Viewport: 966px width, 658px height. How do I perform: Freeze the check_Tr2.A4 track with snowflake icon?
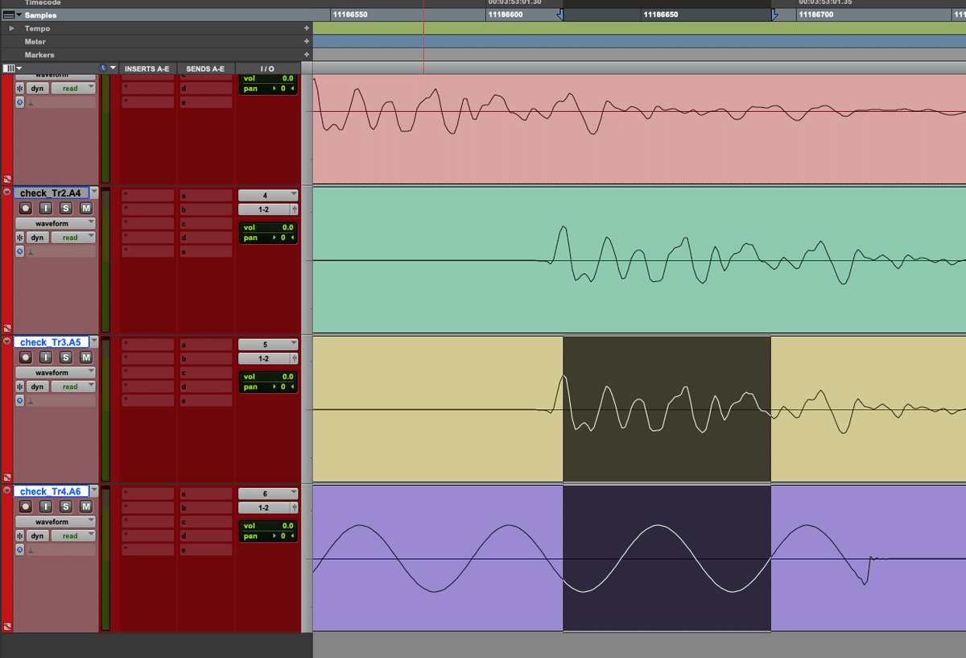coord(20,238)
